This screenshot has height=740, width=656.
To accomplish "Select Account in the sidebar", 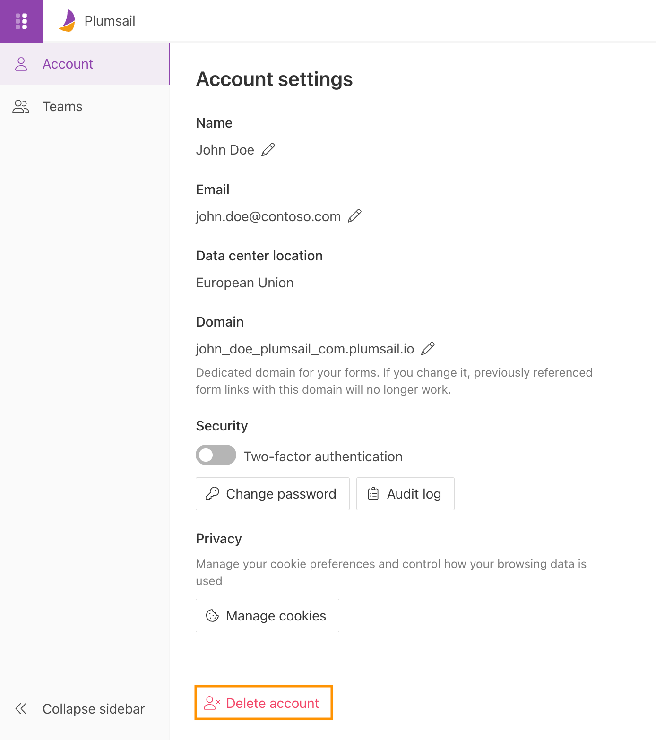I will pyautogui.click(x=85, y=64).
